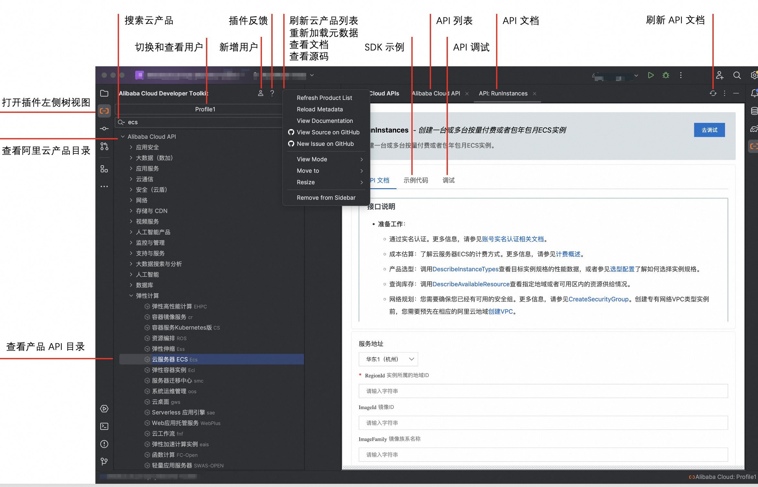
Task: Click the Debug bug icon in toolbar
Action: coord(666,75)
